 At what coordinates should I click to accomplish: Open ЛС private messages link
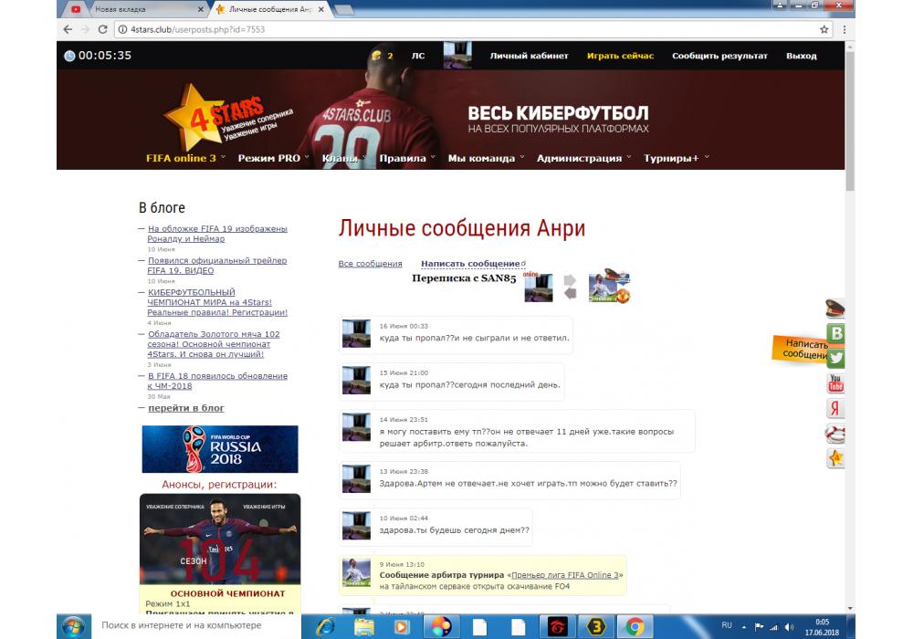point(418,56)
